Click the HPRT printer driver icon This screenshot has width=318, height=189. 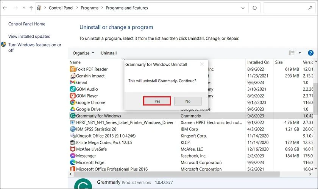tap(73, 122)
